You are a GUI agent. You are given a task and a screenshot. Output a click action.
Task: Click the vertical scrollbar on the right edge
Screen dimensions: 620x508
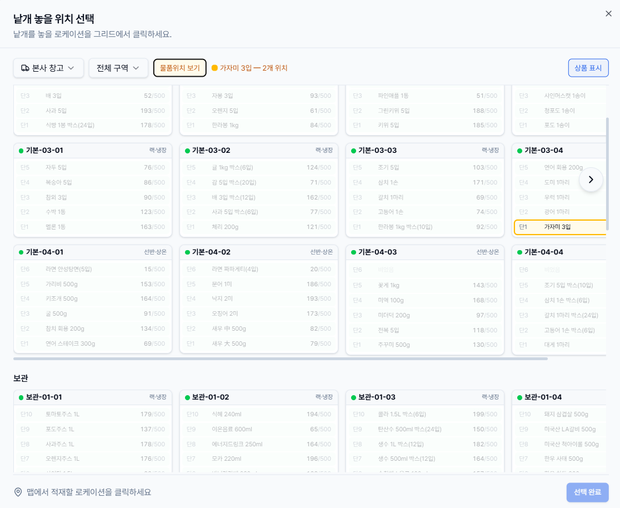607,174
